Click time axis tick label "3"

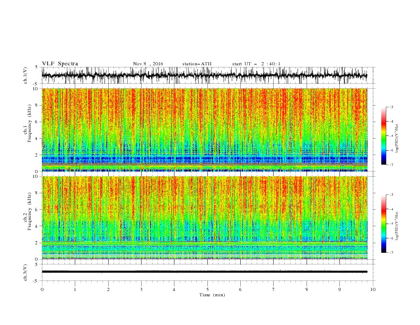click(x=141, y=289)
